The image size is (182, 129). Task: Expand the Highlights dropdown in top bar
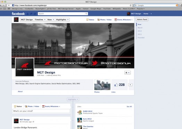coord(62,20)
